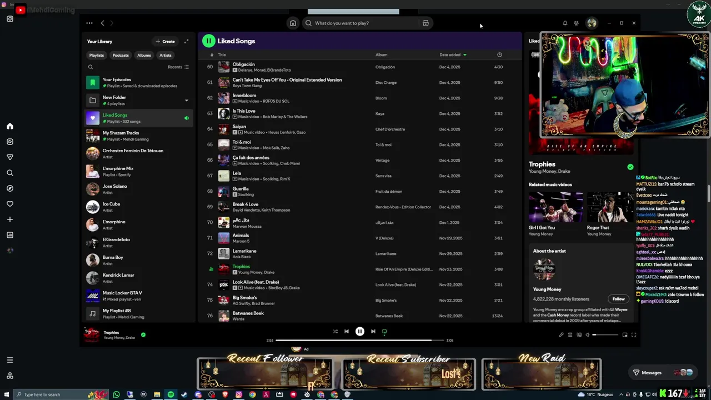711x400 pixels.
Task: Pause Liked Songs with the green button
Action: (x=208, y=41)
